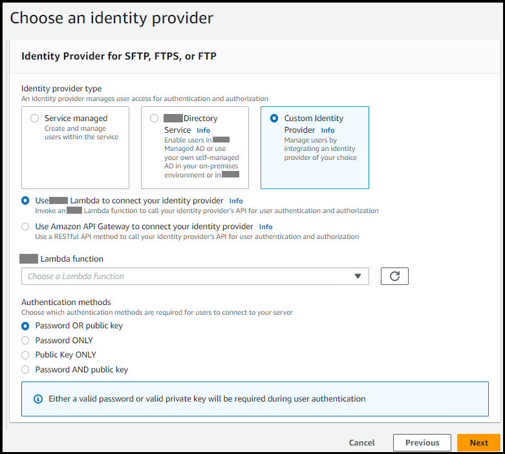Click the refresh Lambda functions icon button
This screenshot has width=505, height=454.
point(394,276)
